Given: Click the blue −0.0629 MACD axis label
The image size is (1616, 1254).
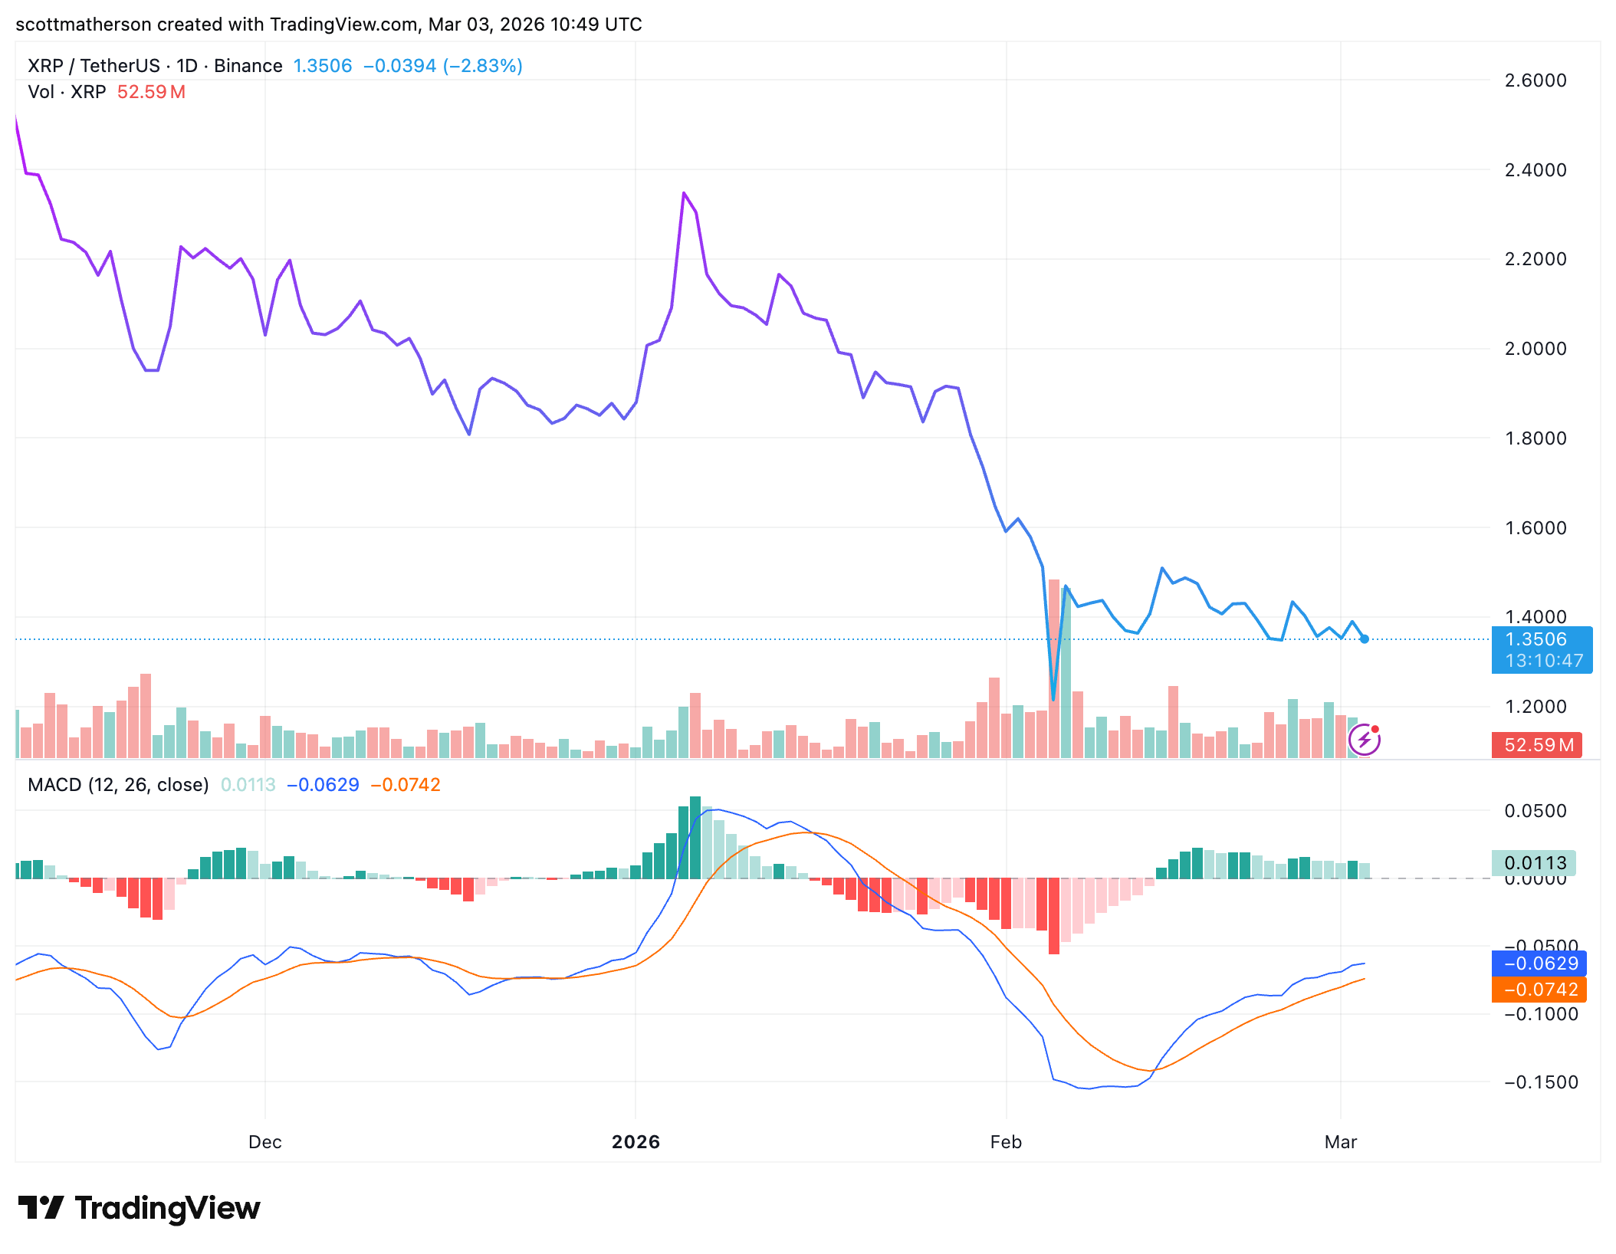Looking at the screenshot, I should click(x=1539, y=963).
